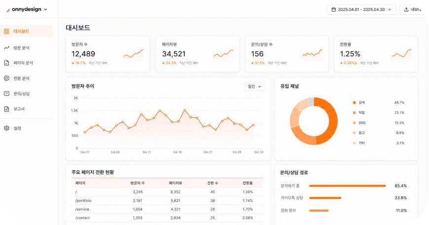This screenshot has width=429, height=225.
Task: Click the 3,245 visitors cell
Action: point(138,192)
